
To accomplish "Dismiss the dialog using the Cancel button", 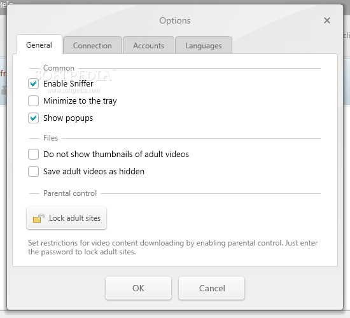I will point(212,288).
